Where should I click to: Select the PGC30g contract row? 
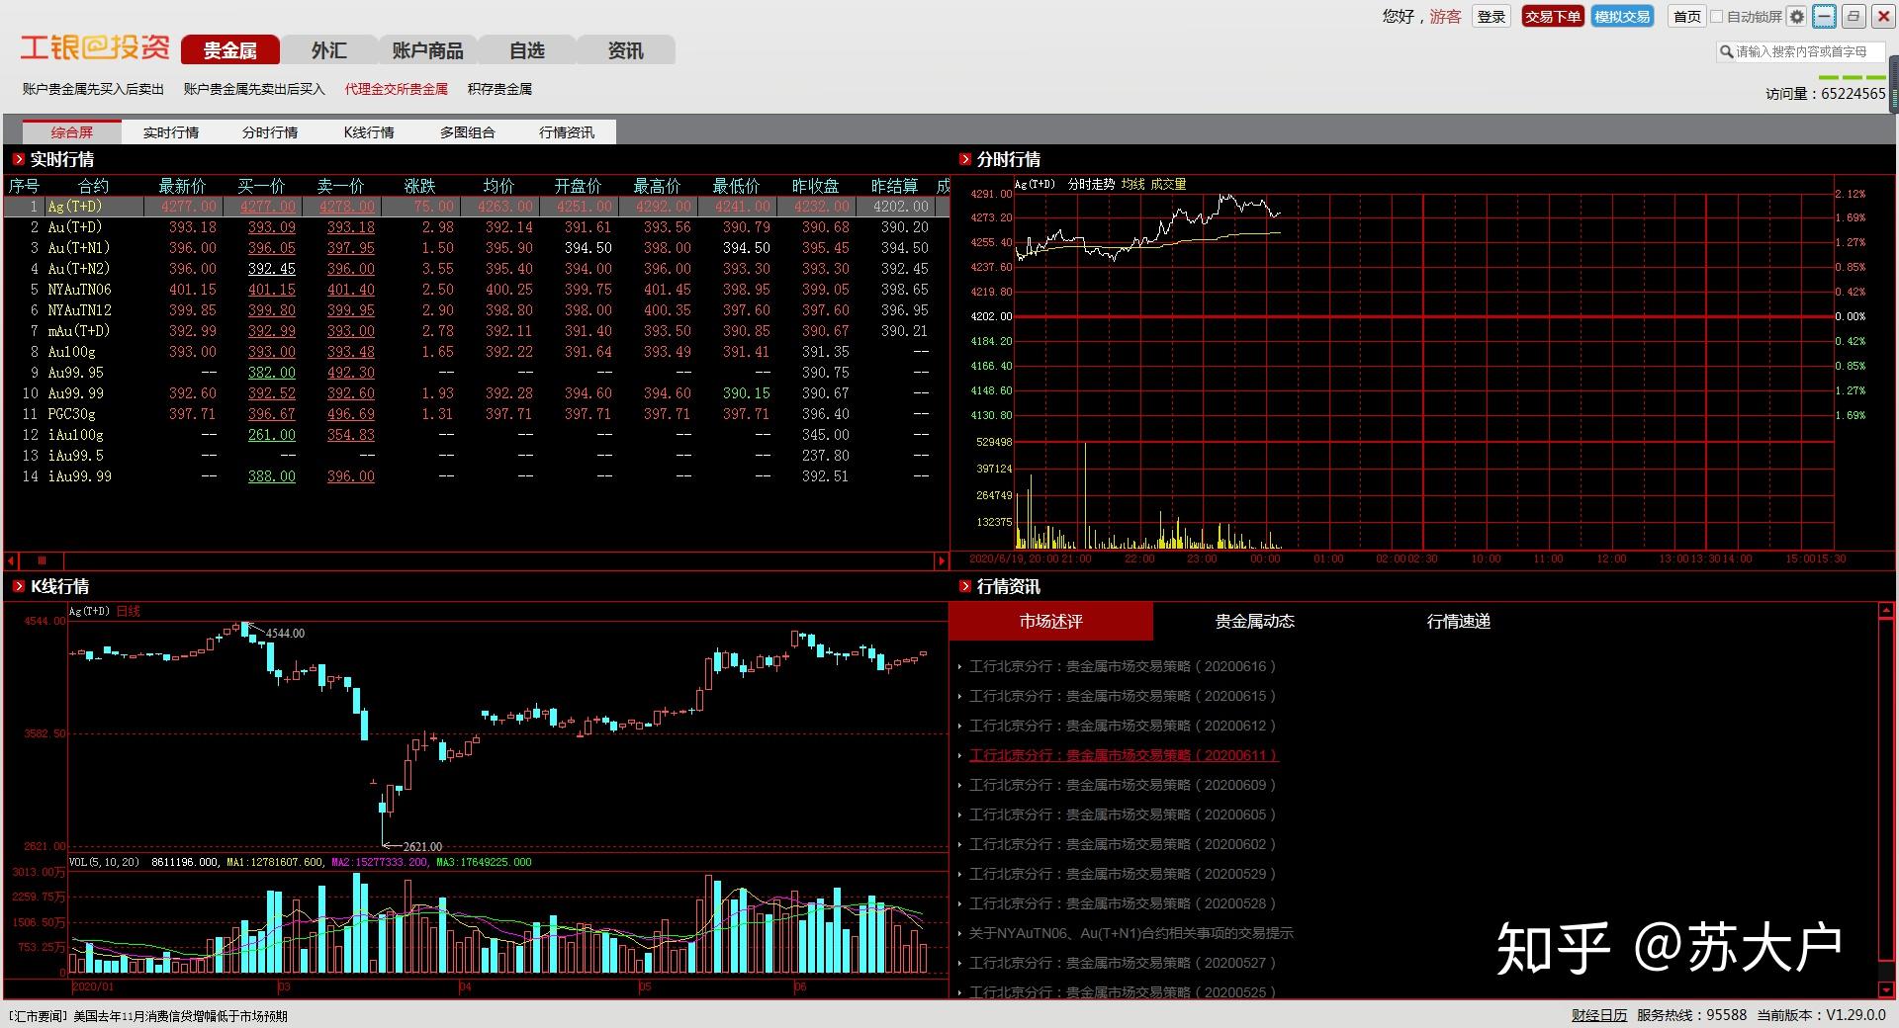[477, 414]
